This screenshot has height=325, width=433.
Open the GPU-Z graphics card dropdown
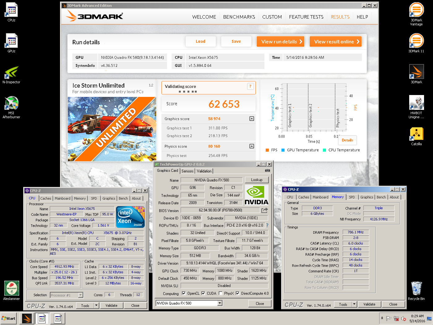click(x=220, y=303)
